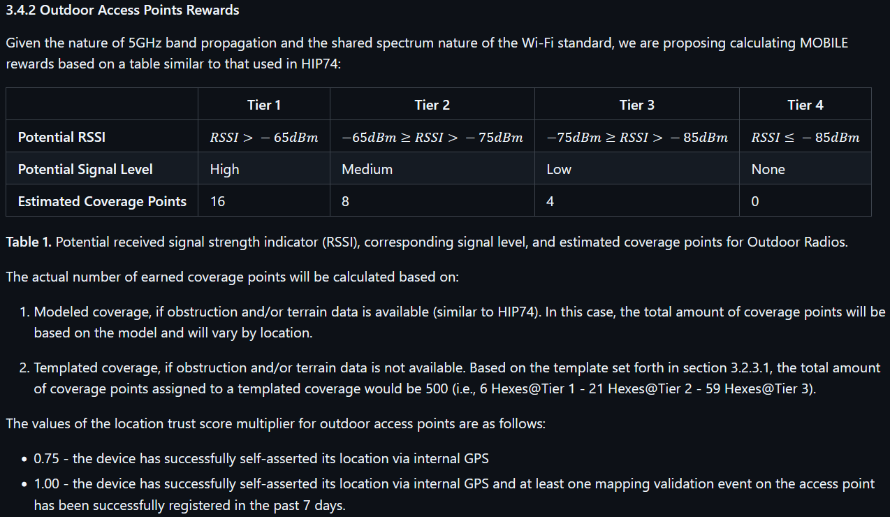This screenshot has width=890, height=517.
Task: Select the Tier 3 column header
Action: [637, 105]
